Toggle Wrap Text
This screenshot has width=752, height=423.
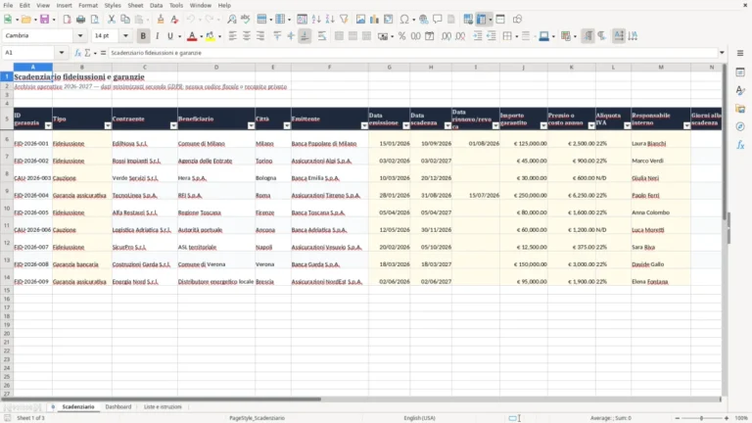coord(322,36)
